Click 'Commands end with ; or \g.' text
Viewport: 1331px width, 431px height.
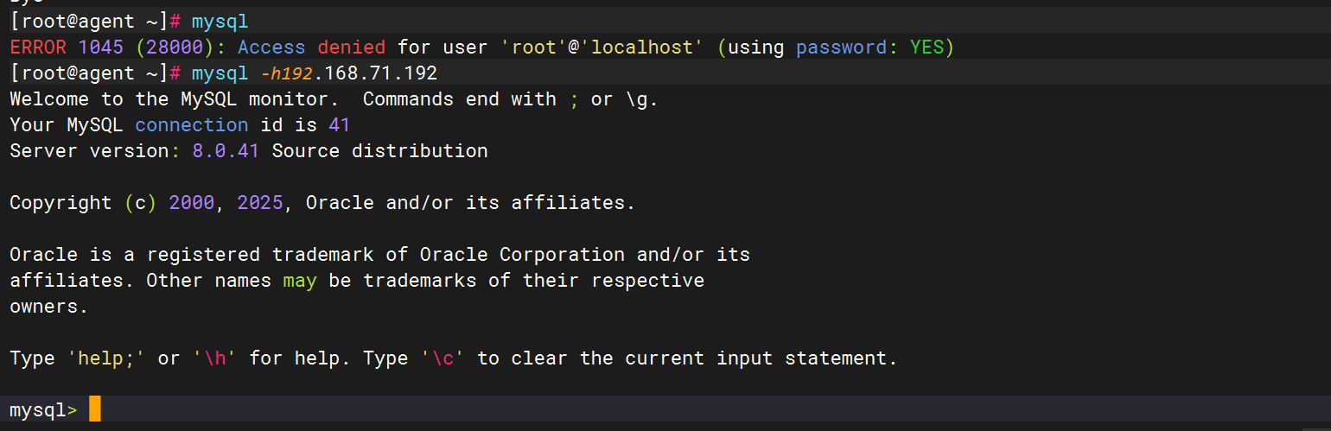click(x=511, y=99)
